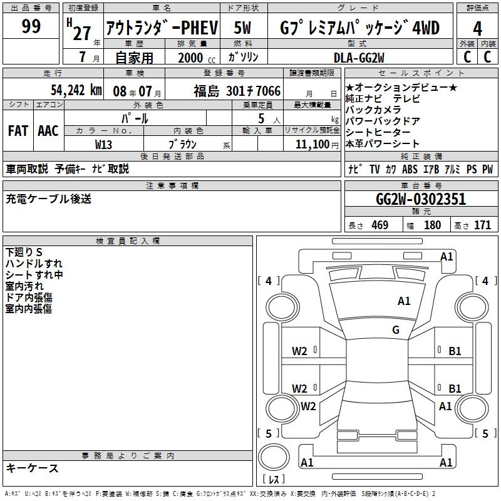Image resolution: width=501 pixels, height=501 pixels.
Task: Click the notice 充電ケーブル後送
Action: pyautogui.click(x=49, y=199)
